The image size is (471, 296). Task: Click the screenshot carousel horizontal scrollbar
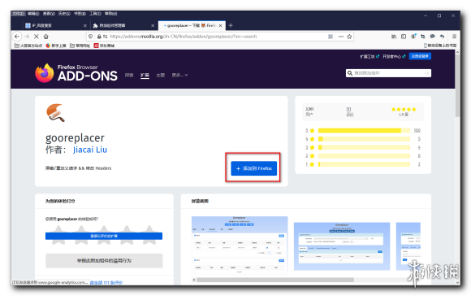click(274, 280)
